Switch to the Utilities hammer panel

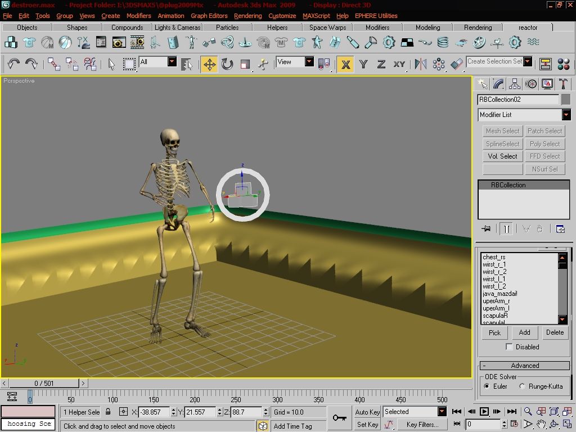click(x=562, y=84)
